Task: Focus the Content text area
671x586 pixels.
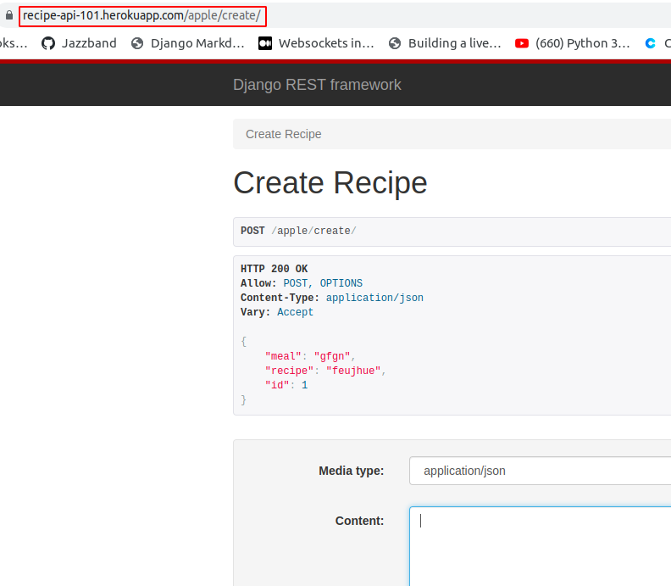Action: pyautogui.click(x=540, y=546)
